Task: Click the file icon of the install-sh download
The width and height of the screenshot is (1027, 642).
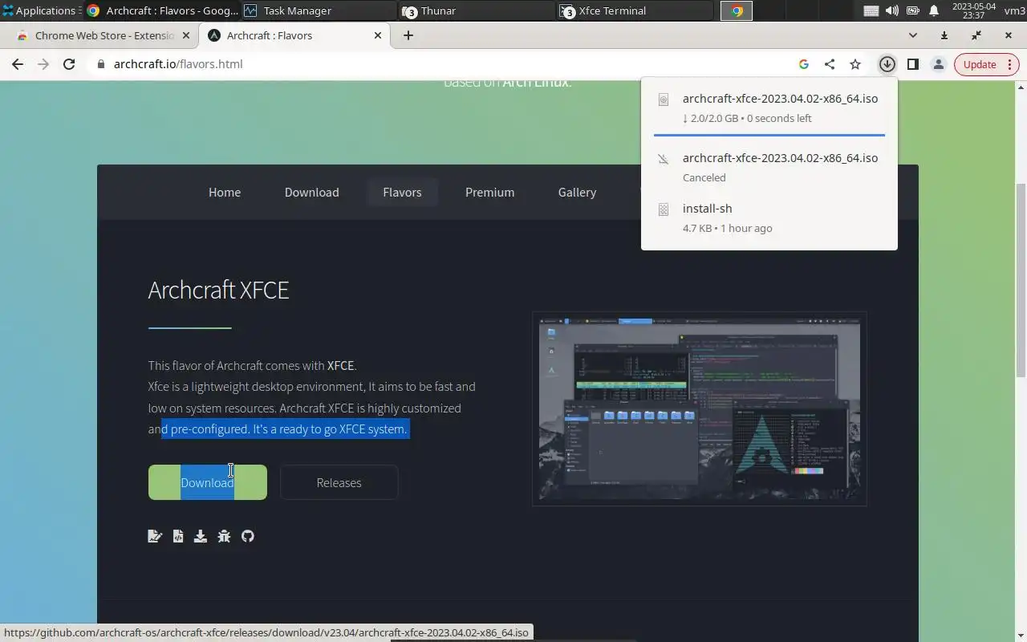Action: (664, 209)
